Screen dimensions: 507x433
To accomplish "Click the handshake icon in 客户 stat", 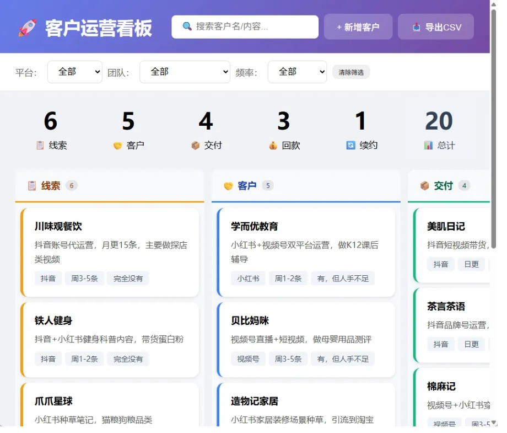I will pos(118,146).
